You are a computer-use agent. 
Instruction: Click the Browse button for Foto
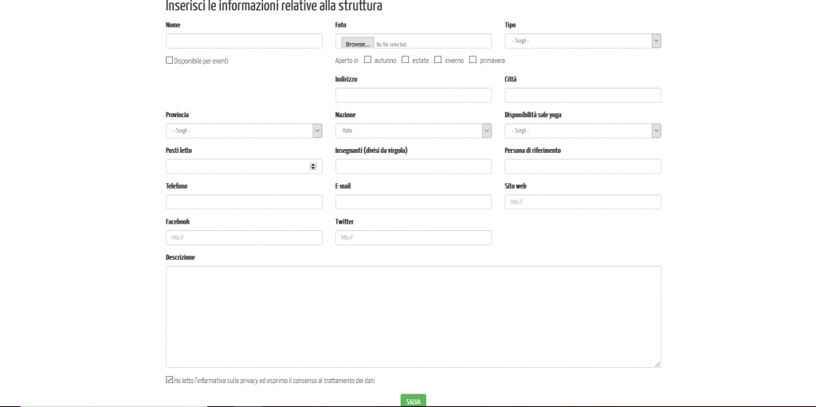pos(358,44)
